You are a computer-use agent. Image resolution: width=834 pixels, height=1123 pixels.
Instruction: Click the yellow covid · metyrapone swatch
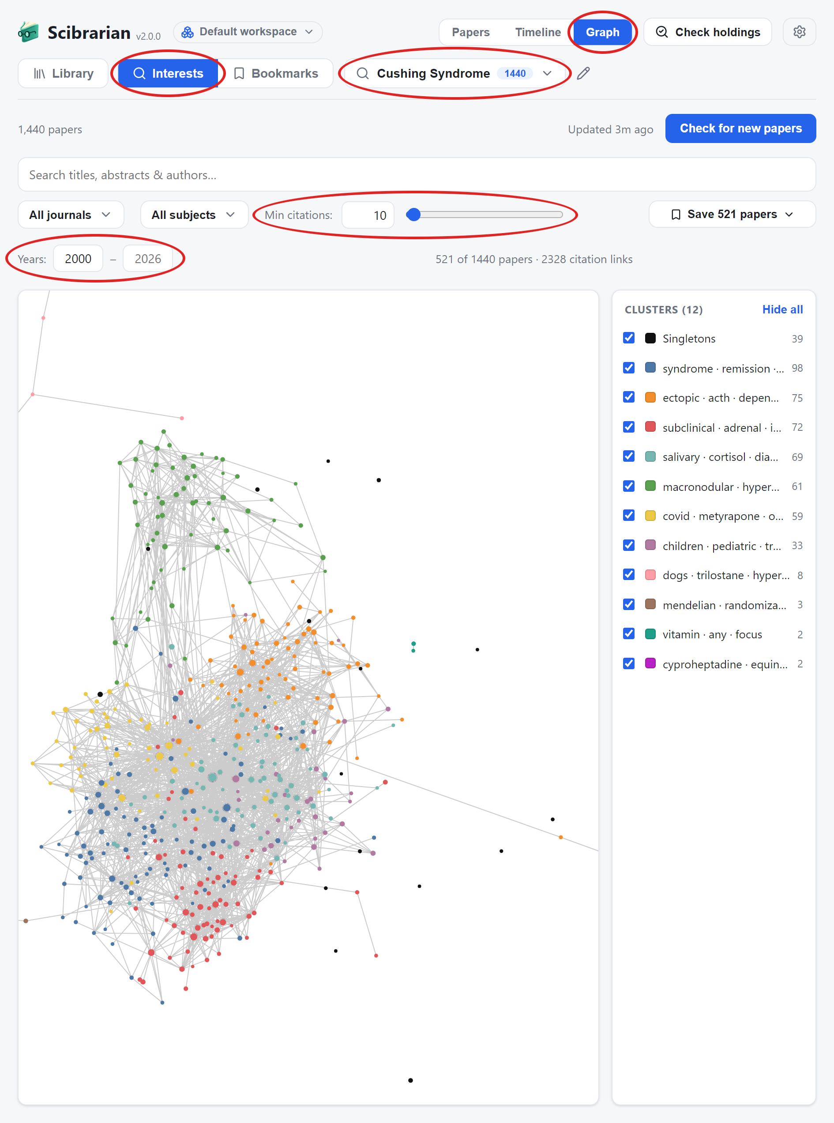(650, 516)
